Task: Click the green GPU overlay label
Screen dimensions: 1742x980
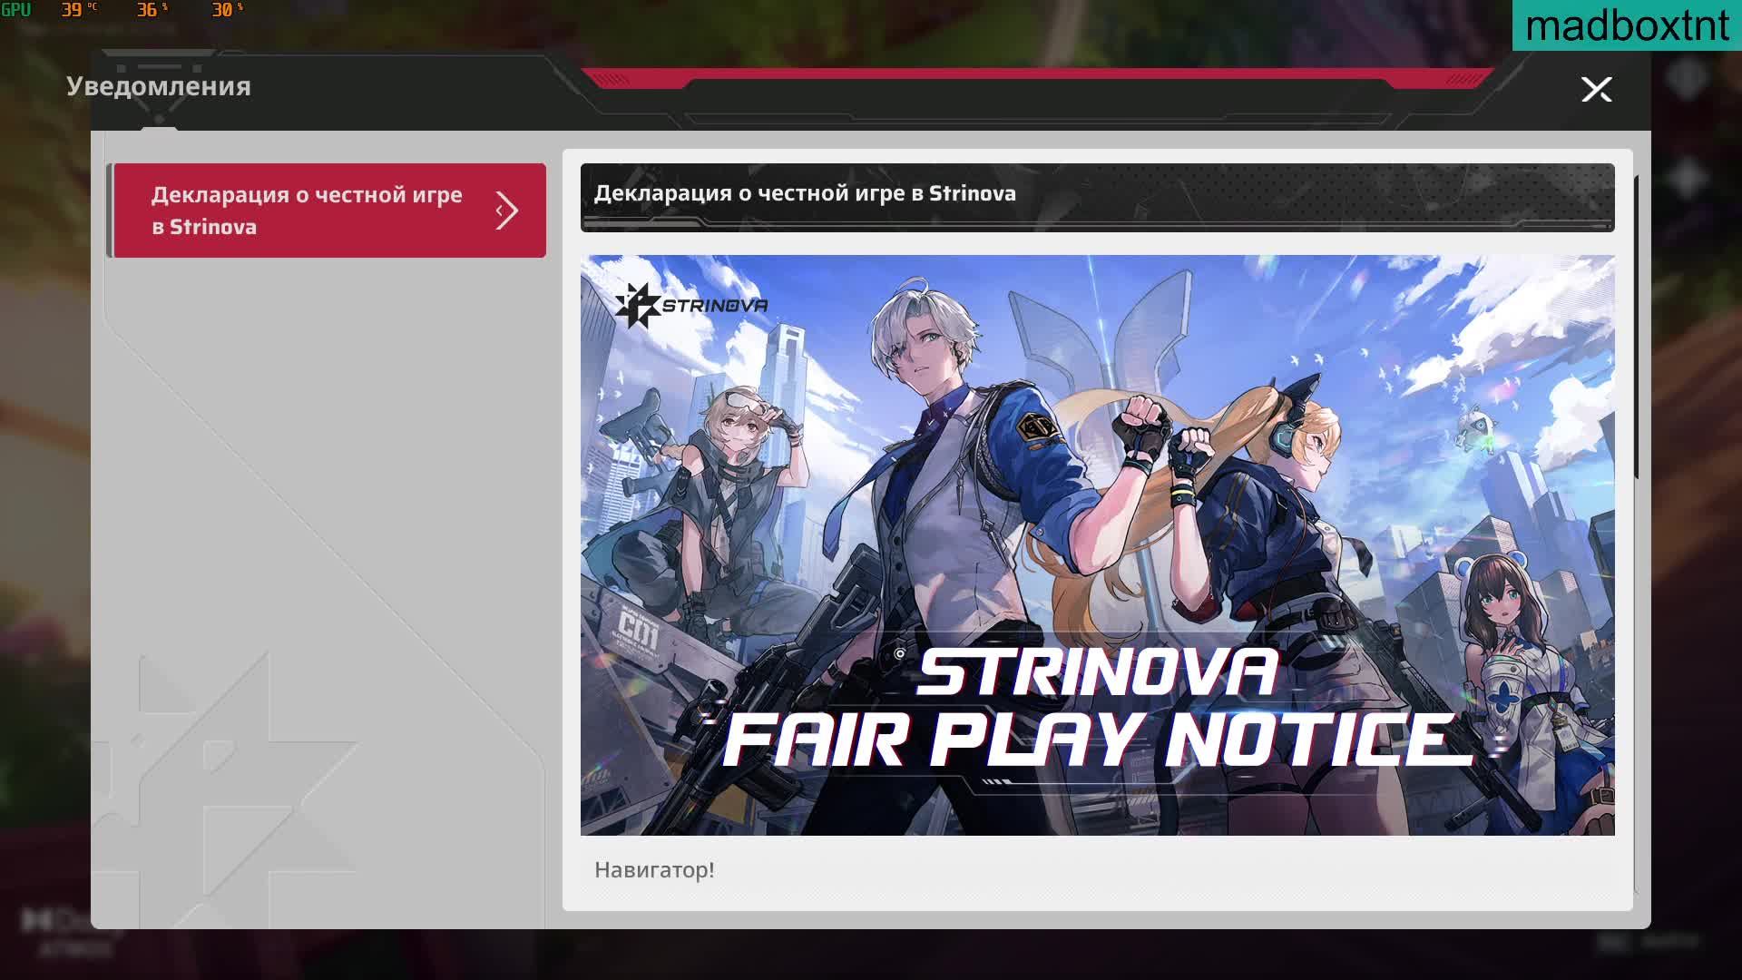Action: (15, 10)
